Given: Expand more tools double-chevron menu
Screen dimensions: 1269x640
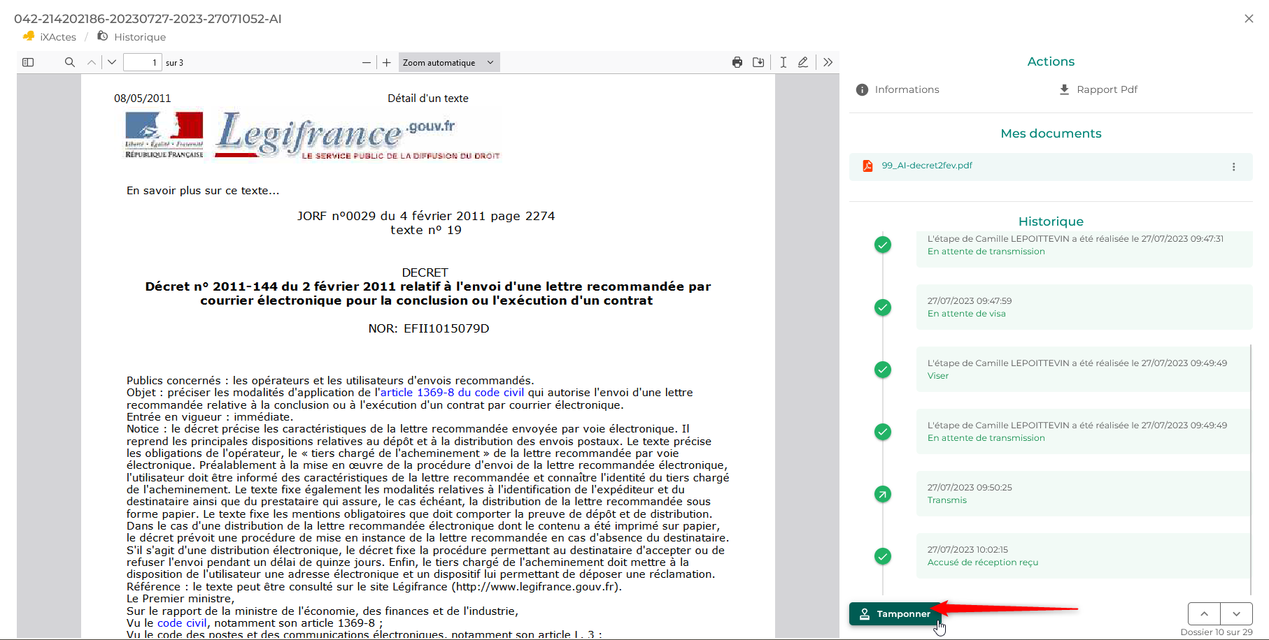Looking at the screenshot, I should coord(828,62).
